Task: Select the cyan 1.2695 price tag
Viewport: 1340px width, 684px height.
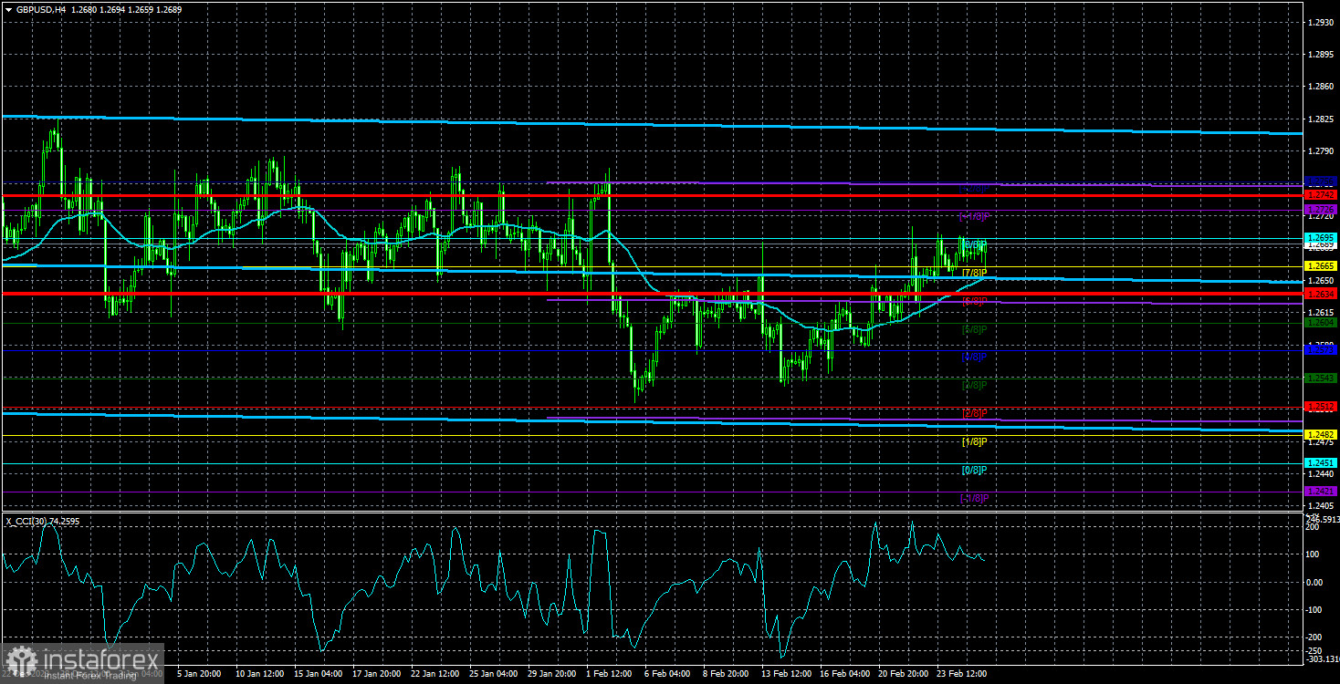Action: tap(1321, 238)
